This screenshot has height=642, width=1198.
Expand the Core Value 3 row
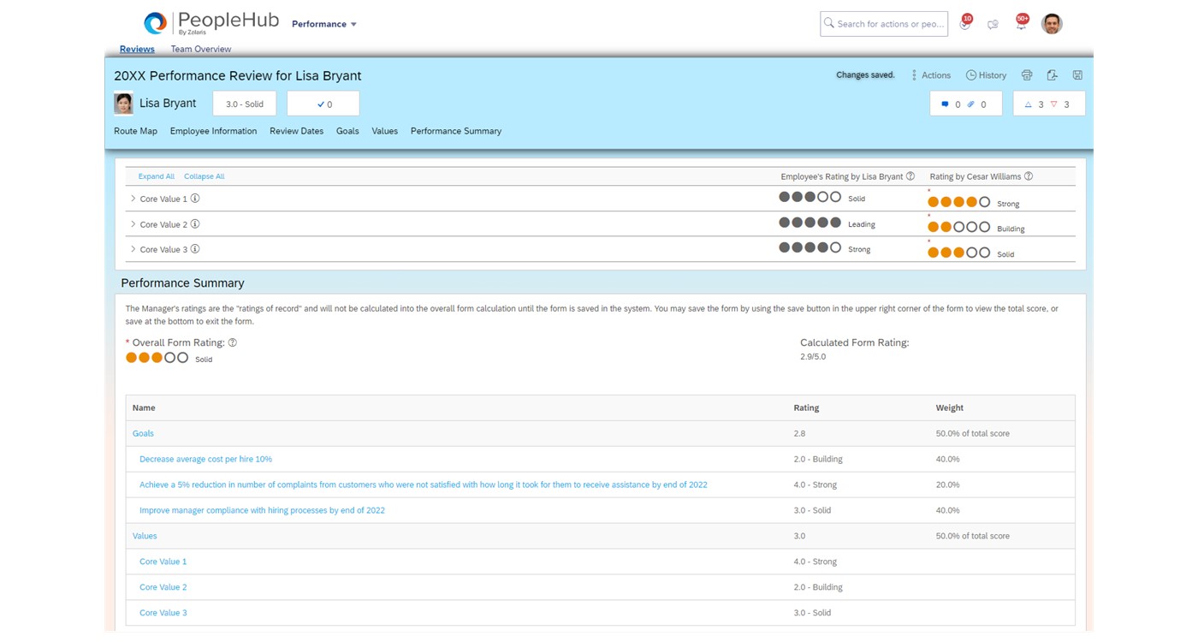click(x=133, y=249)
